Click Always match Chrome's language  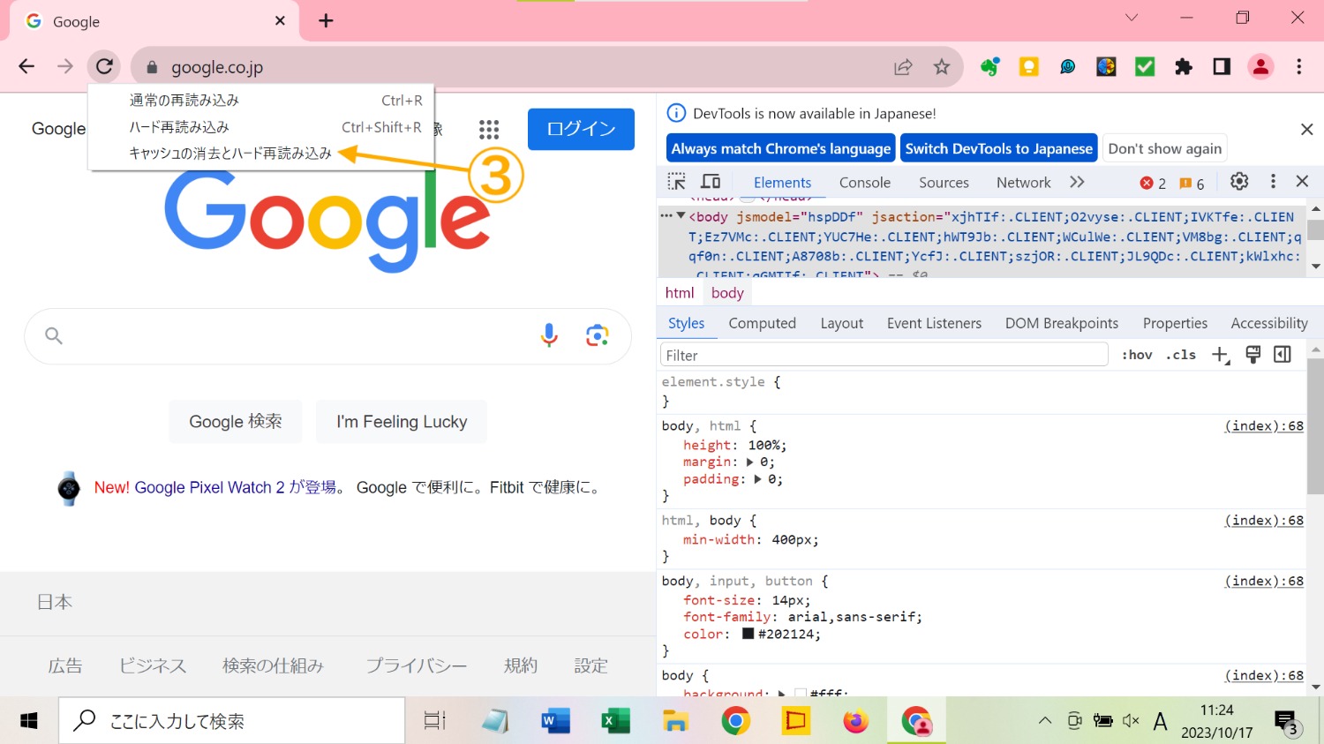(781, 148)
